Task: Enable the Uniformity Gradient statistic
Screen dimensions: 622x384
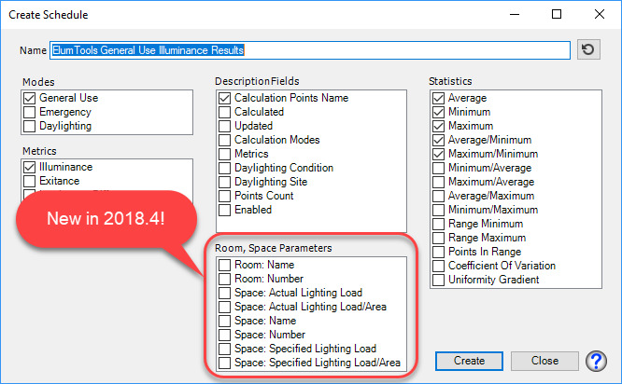Action: click(439, 280)
